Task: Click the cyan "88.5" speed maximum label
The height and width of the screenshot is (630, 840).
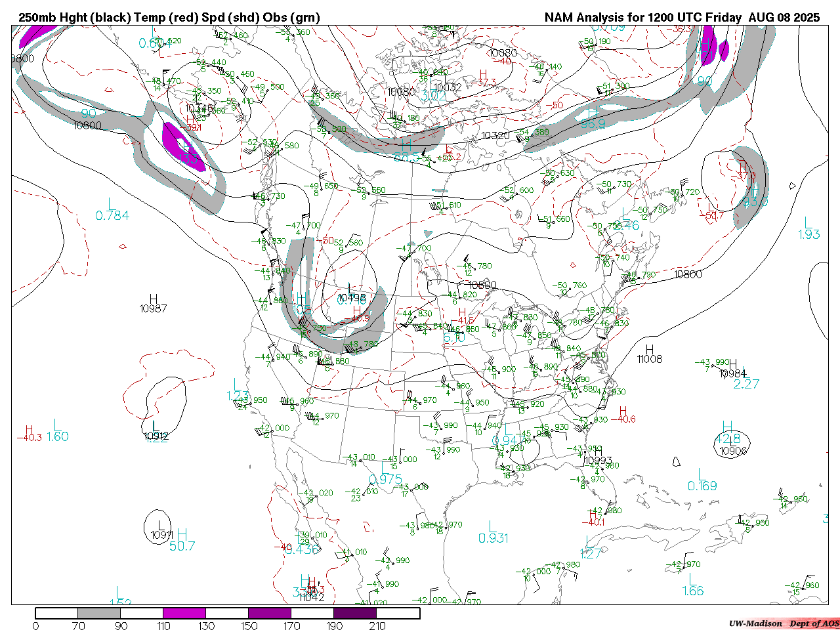Action: point(407,157)
